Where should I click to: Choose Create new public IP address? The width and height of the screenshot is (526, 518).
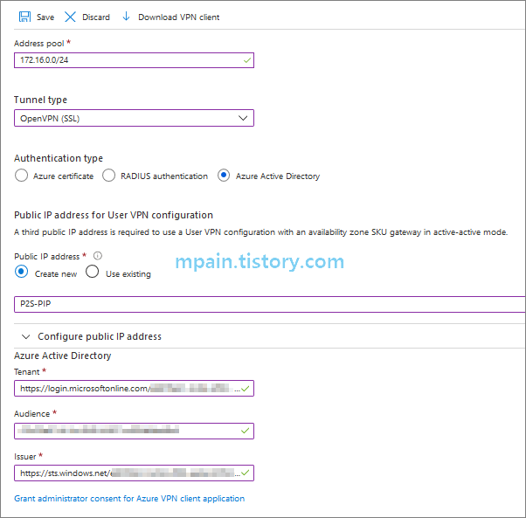point(22,272)
